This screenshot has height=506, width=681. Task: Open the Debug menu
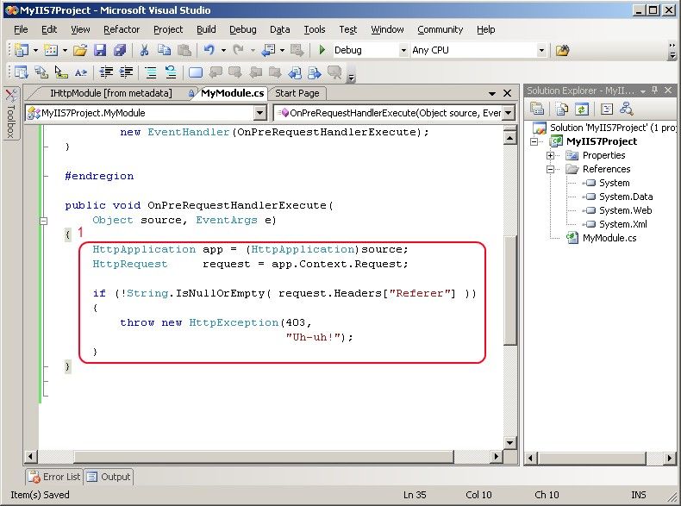(x=242, y=29)
